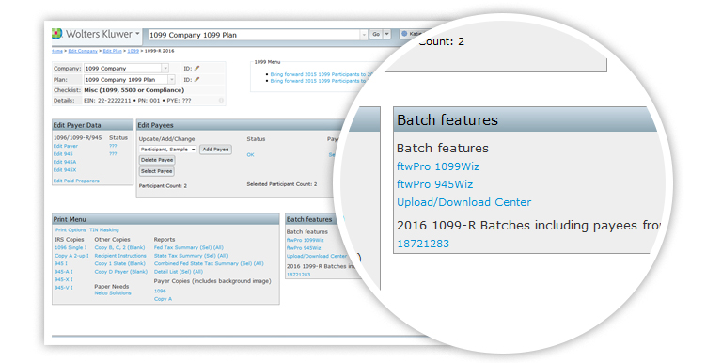This screenshot has width=722, height=363.
Task: Open Edit Company breadcrumb link
Action: [x=83, y=51]
